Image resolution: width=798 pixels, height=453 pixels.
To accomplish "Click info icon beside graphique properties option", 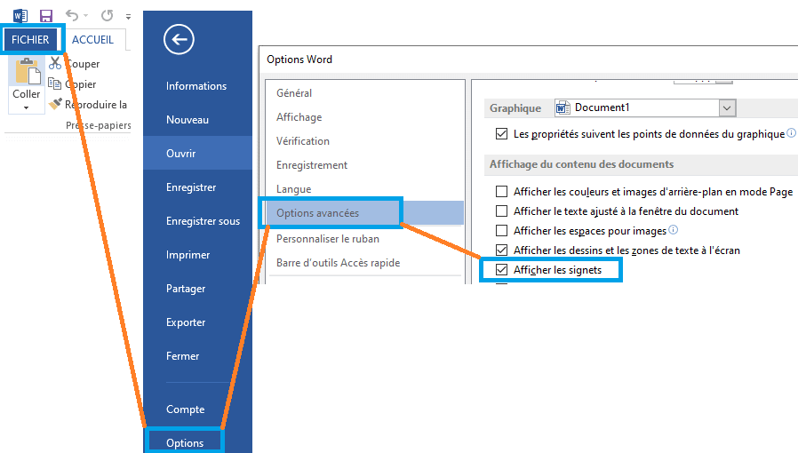I will pyautogui.click(x=792, y=132).
